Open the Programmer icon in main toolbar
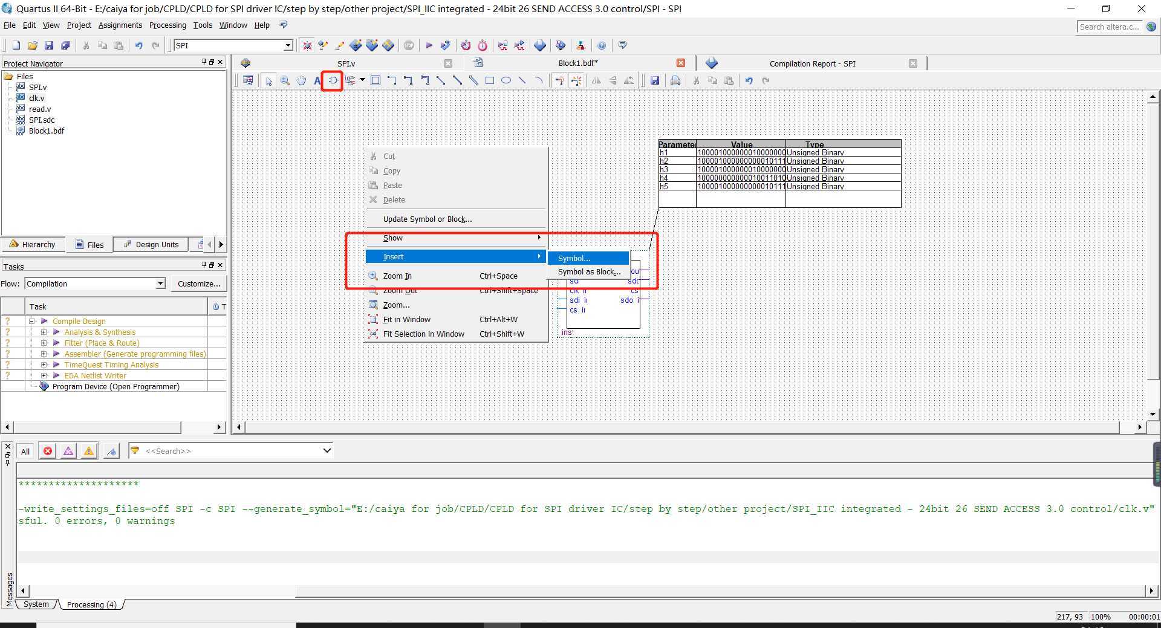 (x=561, y=45)
